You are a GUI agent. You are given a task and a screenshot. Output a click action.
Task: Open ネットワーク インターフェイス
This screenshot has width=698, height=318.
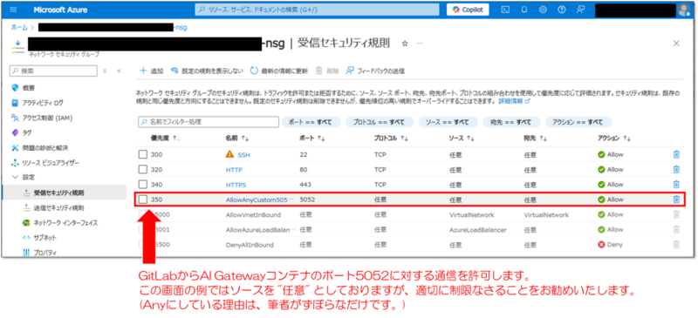click(x=66, y=223)
